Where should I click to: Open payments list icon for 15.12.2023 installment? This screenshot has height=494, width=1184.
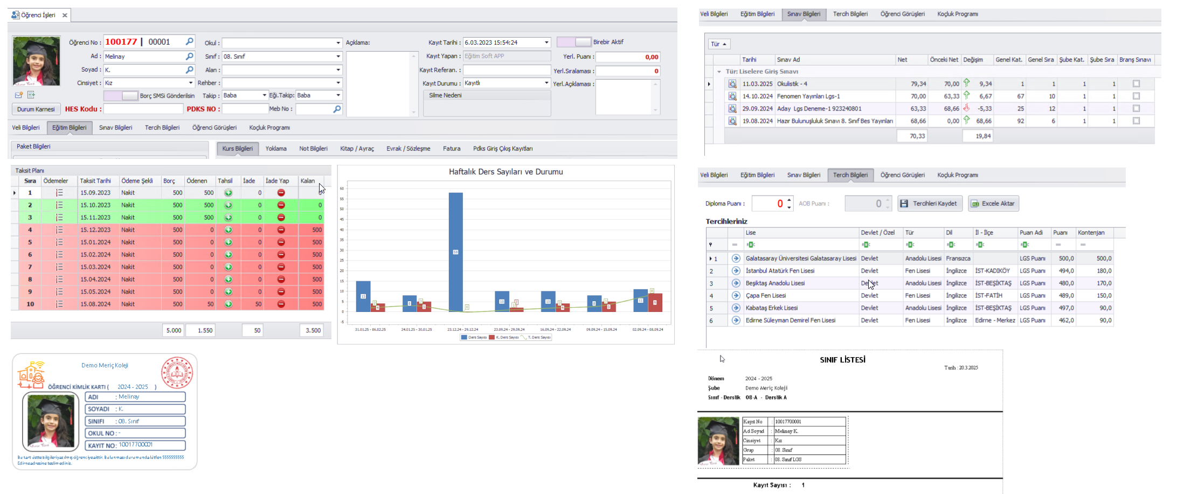[x=59, y=229]
